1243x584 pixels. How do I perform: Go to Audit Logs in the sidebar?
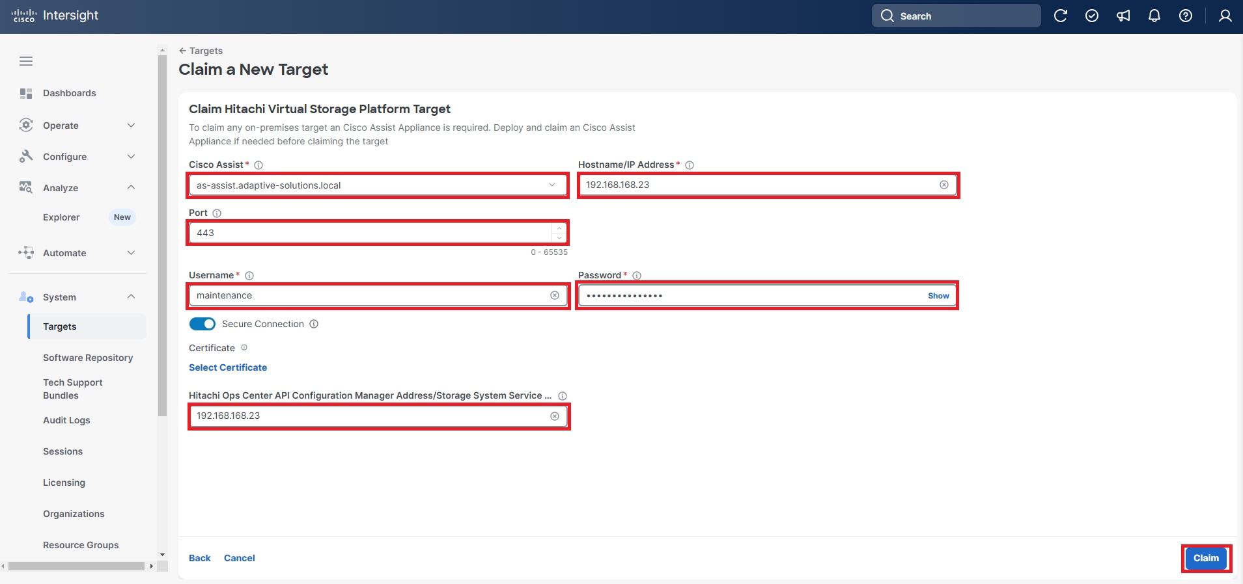pyautogui.click(x=66, y=420)
